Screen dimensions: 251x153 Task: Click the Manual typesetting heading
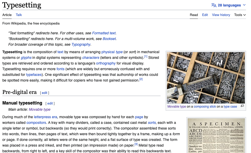(x=22, y=103)
